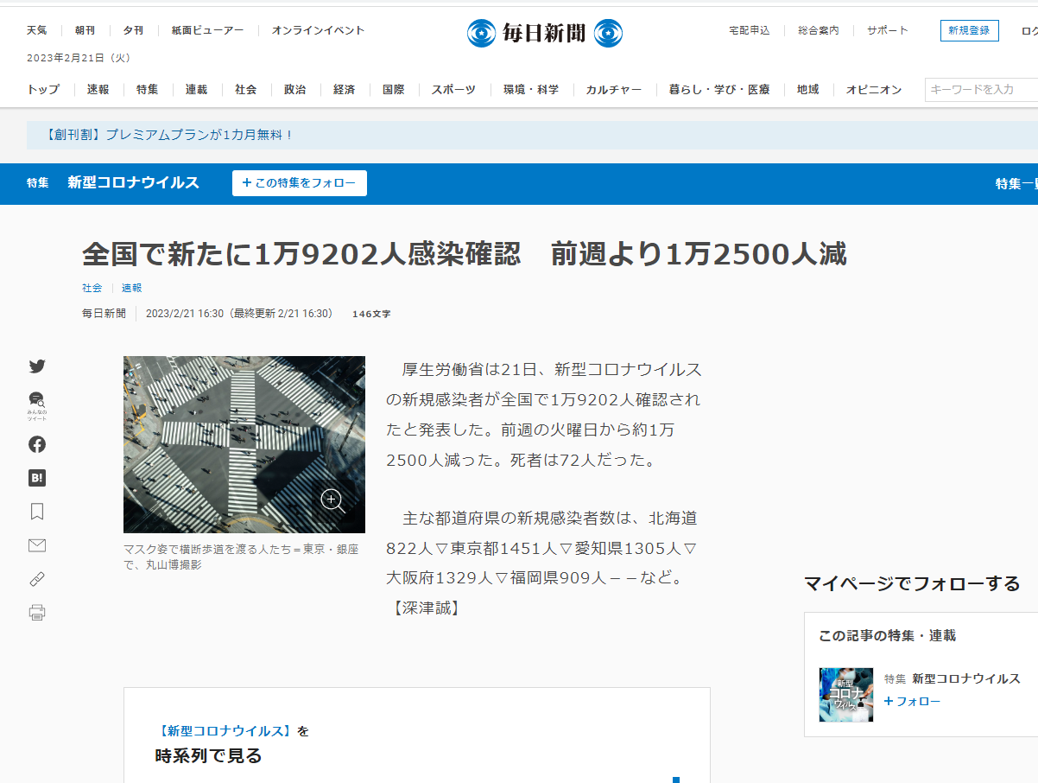Select 社会 in navigation menu
1038x783 pixels.
click(x=245, y=89)
